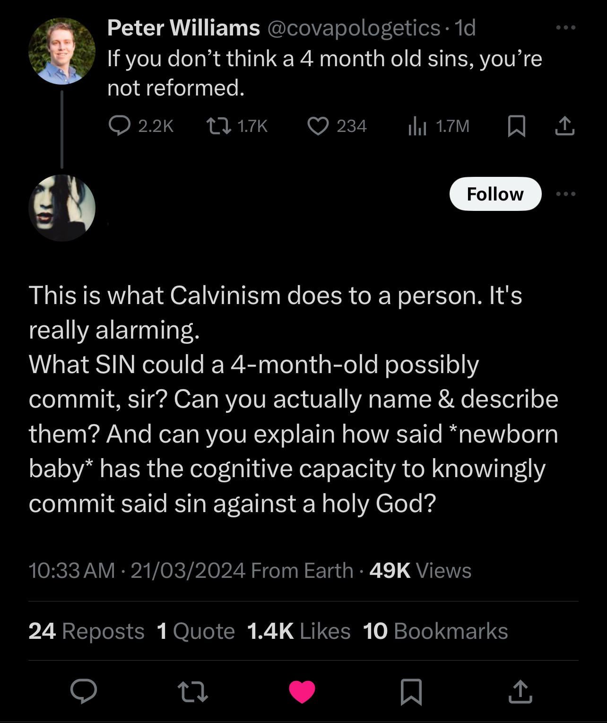Share Peter Williams' tweet
This screenshot has height=723, width=607.
[x=565, y=126]
